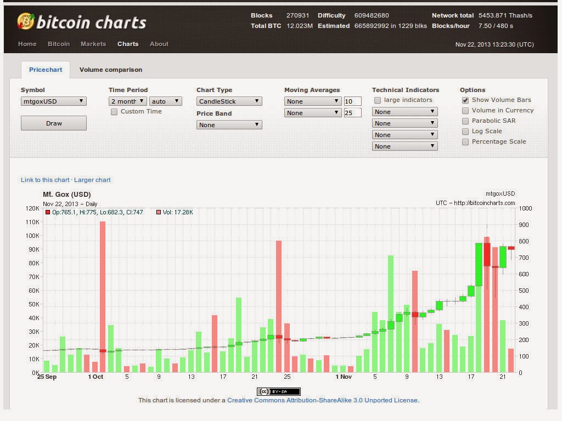Click the timestamp 'Nov 22, 2013 13:23:30 (UTC)'
The height and width of the screenshot is (421, 562).
(x=494, y=44)
